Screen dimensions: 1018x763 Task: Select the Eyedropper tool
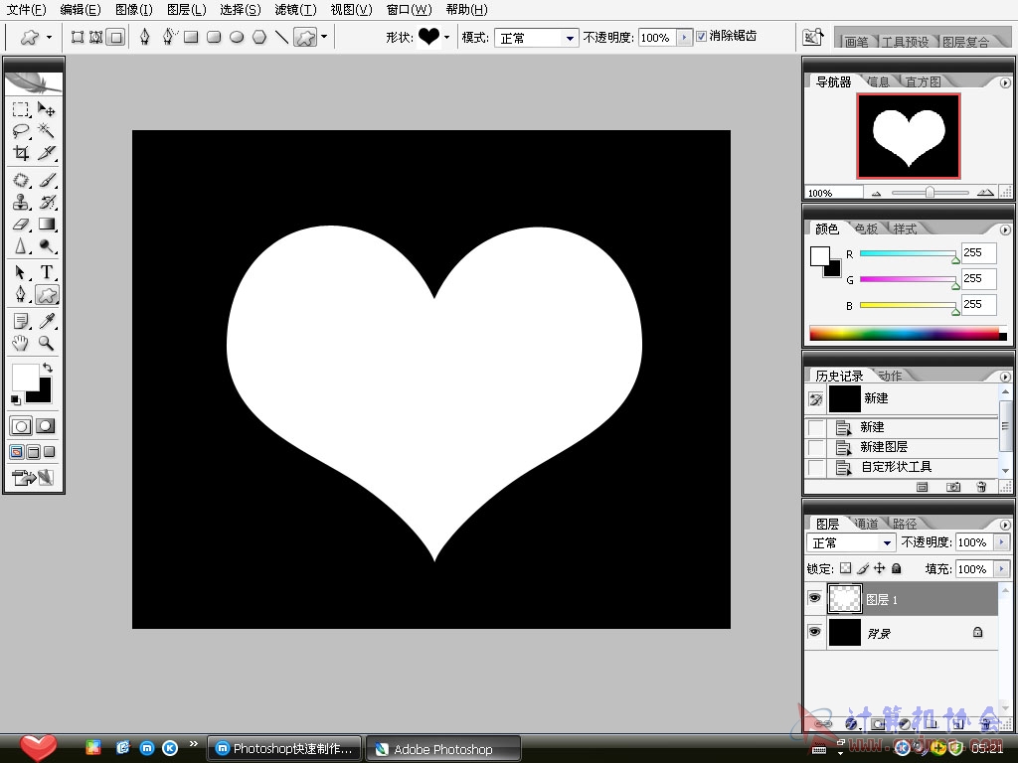pyautogui.click(x=46, y=321)
